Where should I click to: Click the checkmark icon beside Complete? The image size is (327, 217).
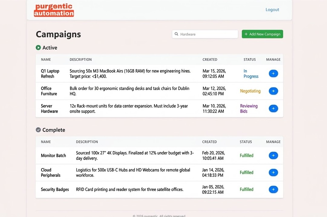[38, 130]
